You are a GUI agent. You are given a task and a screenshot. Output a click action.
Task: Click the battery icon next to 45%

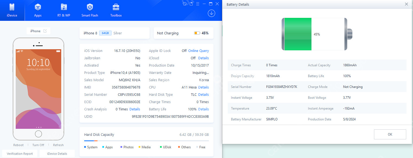coord(197,33)
